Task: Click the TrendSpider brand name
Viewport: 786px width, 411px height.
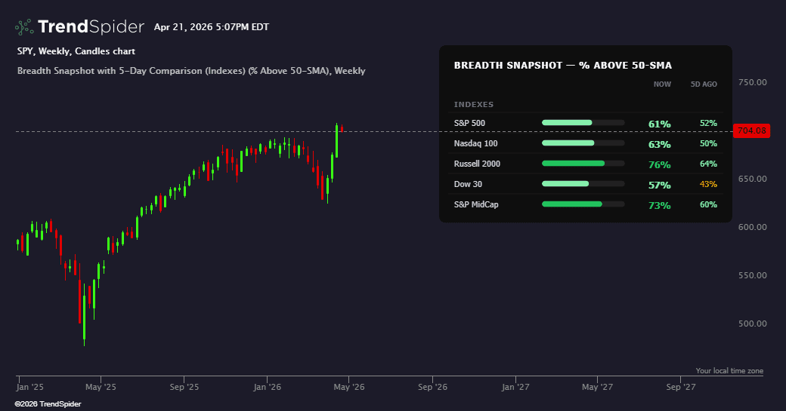Action: pos(91,26)
